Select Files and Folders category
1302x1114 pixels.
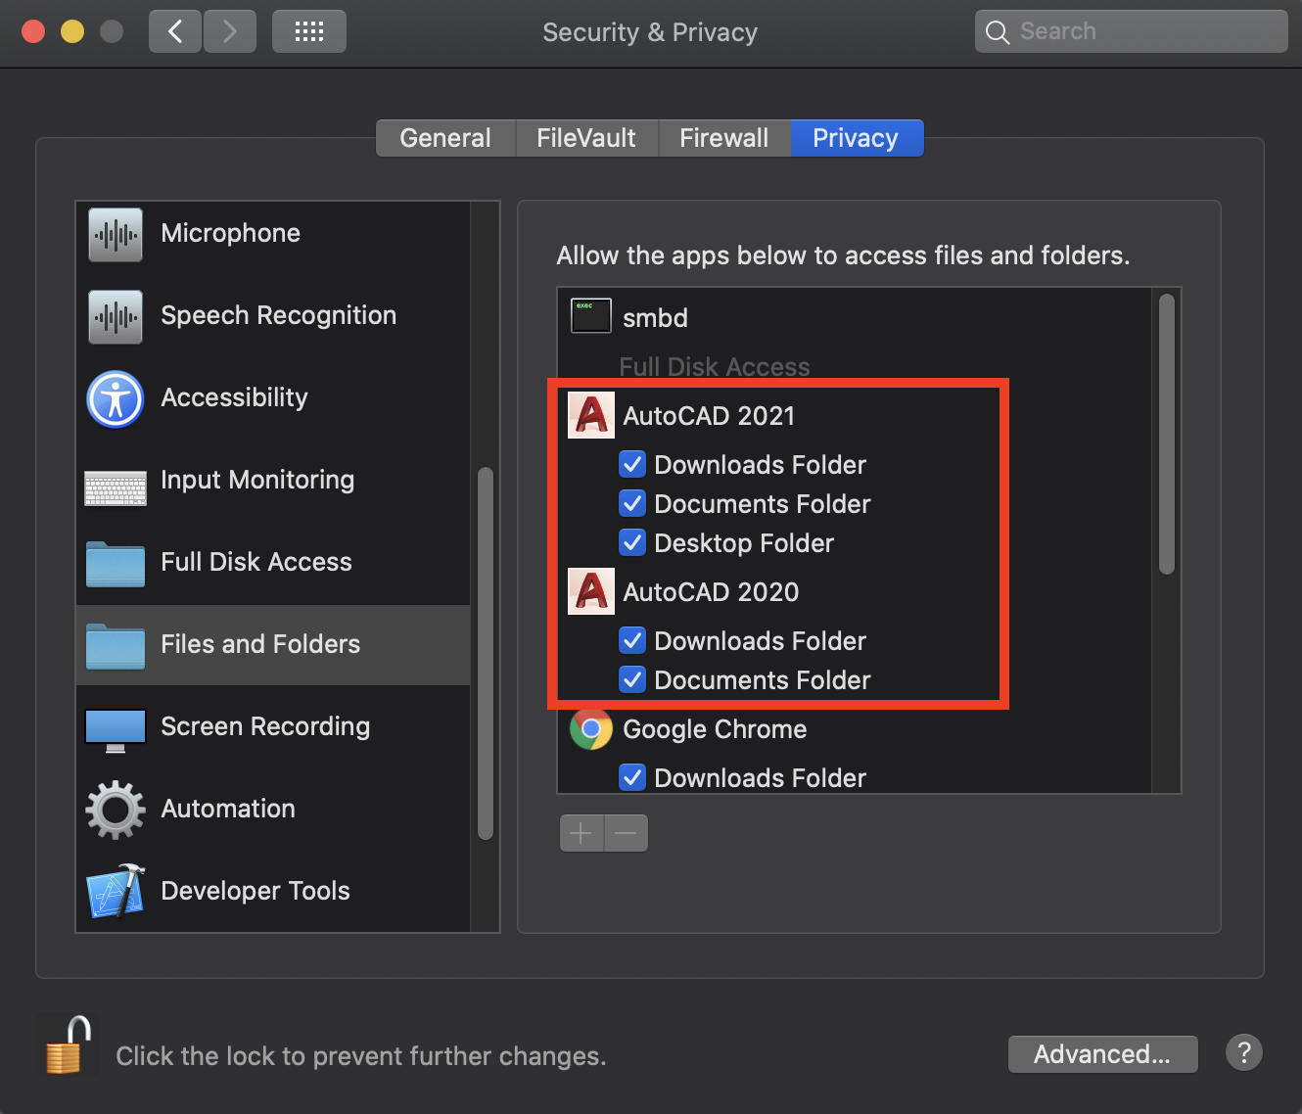[273, 644]
